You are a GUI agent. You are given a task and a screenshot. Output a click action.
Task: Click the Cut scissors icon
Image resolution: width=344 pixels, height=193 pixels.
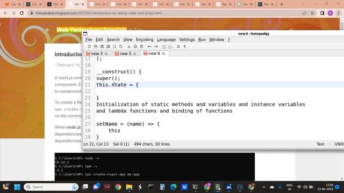[x=129, y=47]
